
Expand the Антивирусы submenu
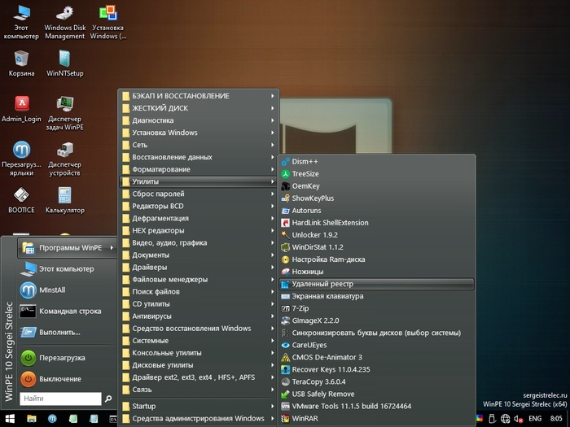pyautogui.click(x=199, y=316)
